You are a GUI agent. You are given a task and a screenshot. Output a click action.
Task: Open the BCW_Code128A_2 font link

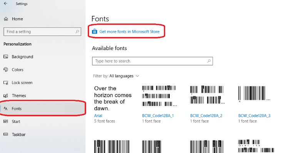tap(206, 116)
